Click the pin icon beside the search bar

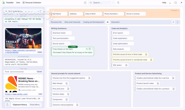[x=118, y=3]
